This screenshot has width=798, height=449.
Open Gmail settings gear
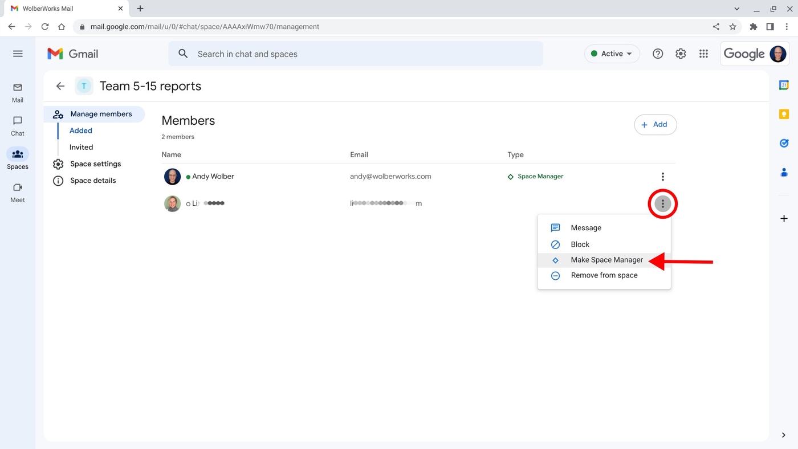681,54
